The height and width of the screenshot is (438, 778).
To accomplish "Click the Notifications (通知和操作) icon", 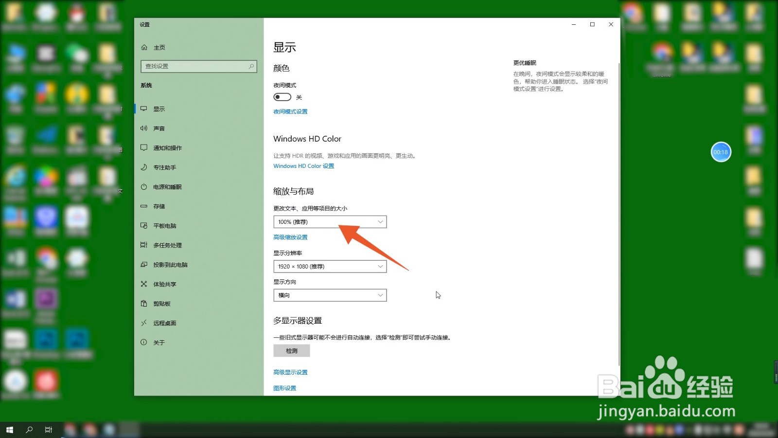I will tap(144, 147).
